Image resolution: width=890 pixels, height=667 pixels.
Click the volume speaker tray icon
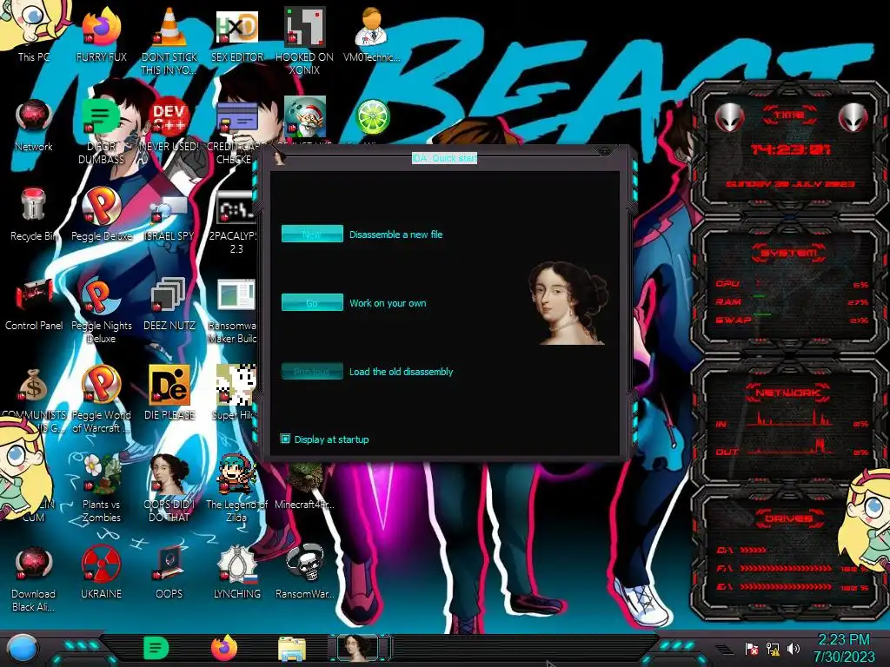click(794, 648)
